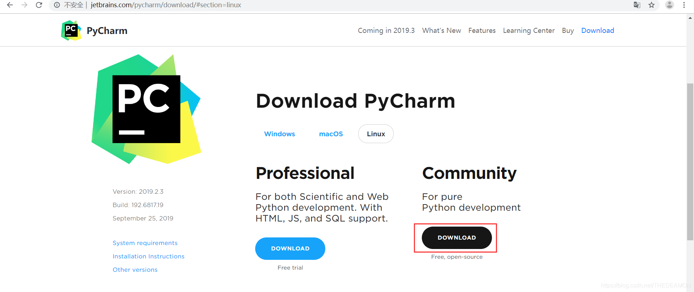Go to the Features page
694x292 pixels.
482,31
